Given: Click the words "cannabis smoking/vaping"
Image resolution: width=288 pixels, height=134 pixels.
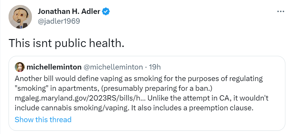Looking at the screenshot, I should (x=84, y=108).
